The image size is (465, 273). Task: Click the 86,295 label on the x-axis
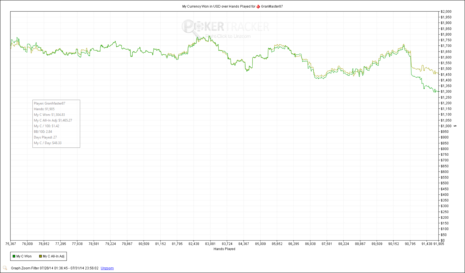[294, 244]
